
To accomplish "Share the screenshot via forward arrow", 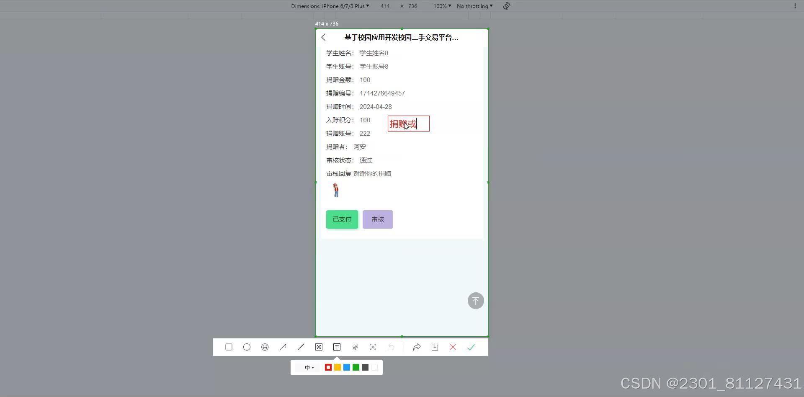I will (x=417, y=347).
